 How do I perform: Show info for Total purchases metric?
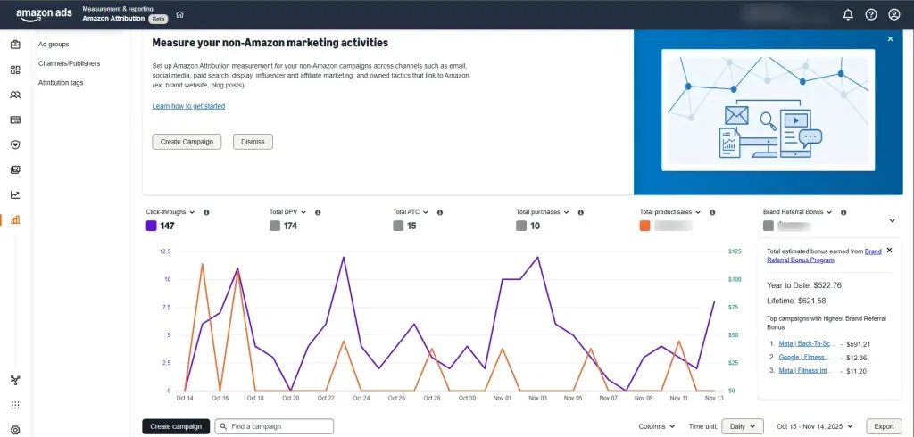pos(580,212)
